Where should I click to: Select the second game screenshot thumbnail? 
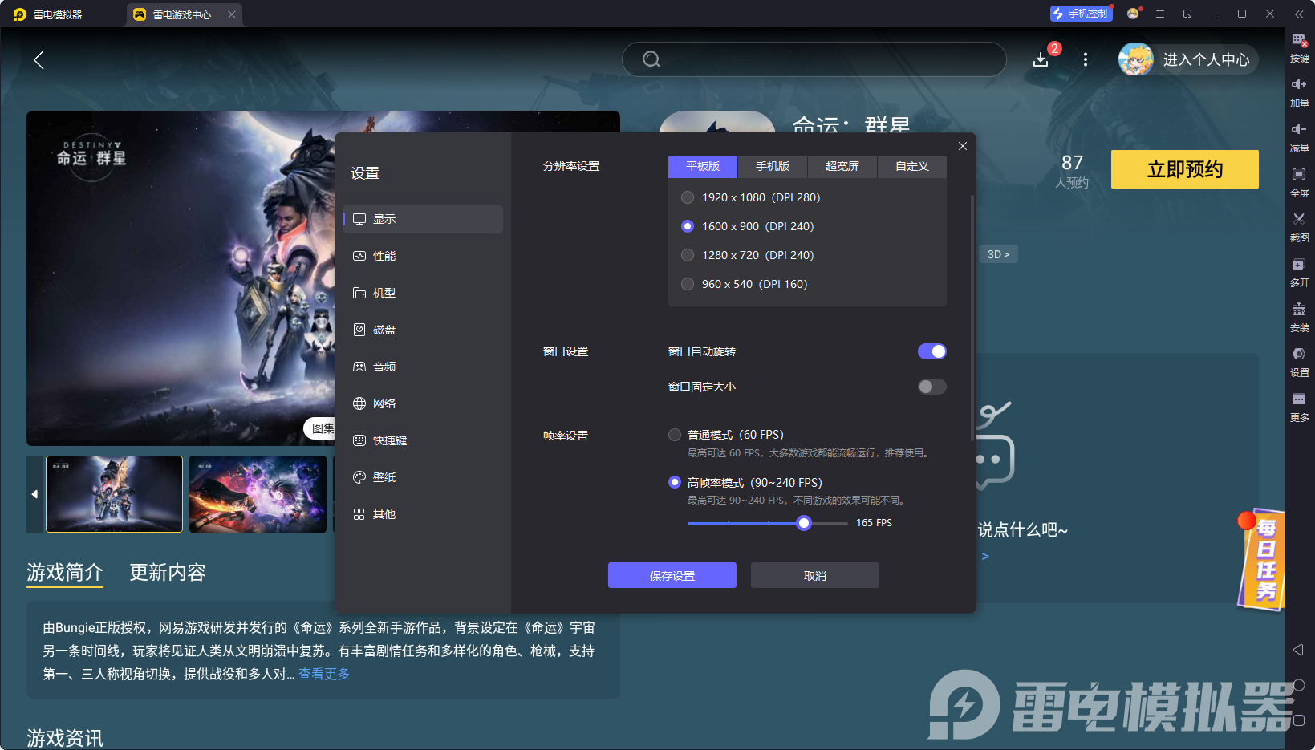pos(258,494)
